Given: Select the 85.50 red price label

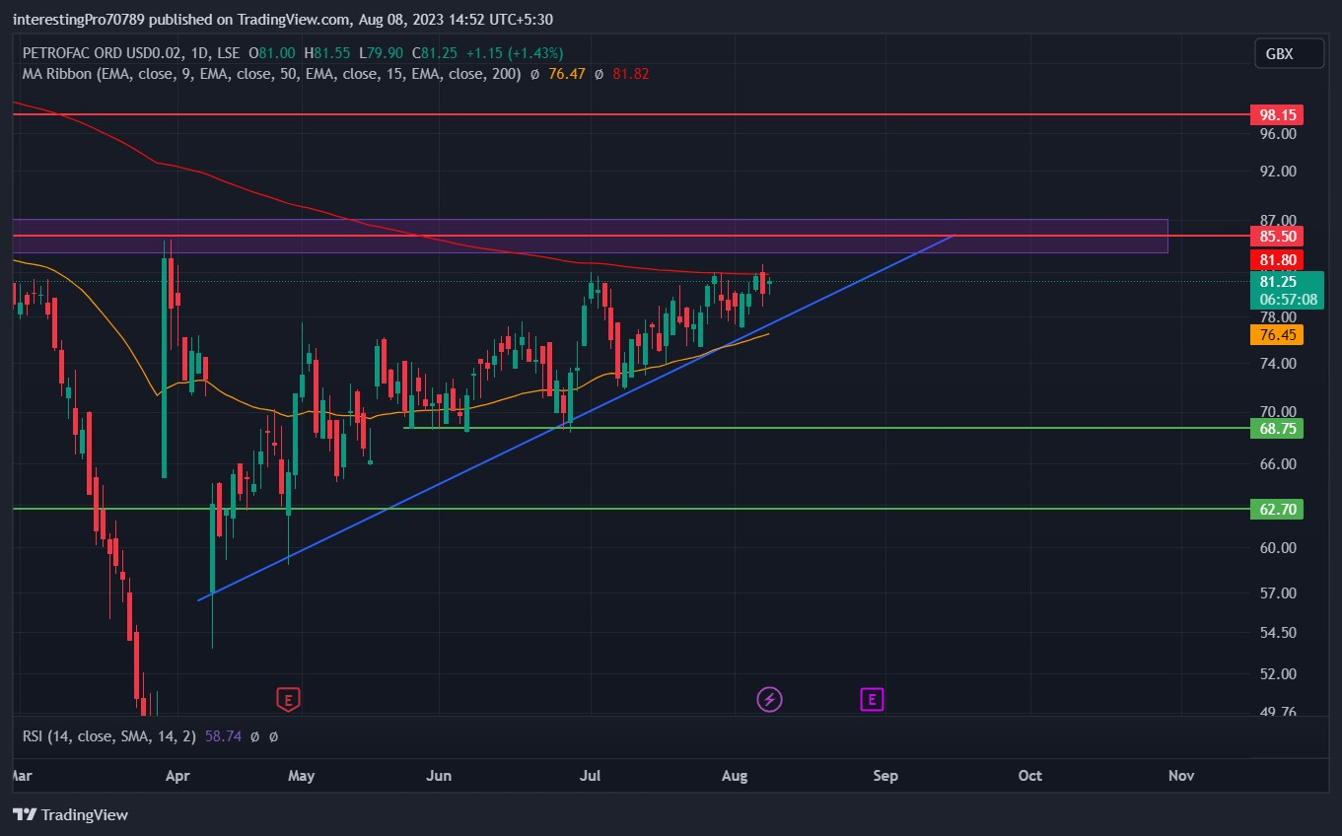Looking at the screenshot, I should pos(1276,237).
